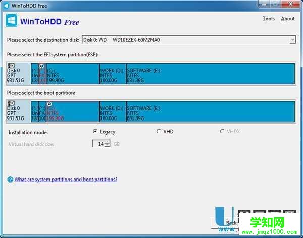Image resolution: width=303 pixels, height=238 pixels.
Task: Select C: NTFS 199.90G in ESP row
Action: [73, 74]
